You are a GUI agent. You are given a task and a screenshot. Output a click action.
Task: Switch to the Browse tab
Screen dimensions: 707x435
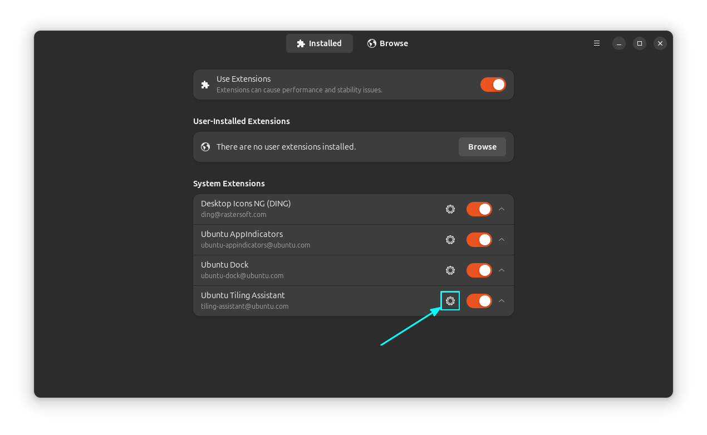pos(388,43)
